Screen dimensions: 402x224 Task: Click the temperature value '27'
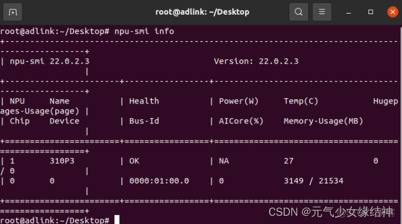pyautogui.click(x=289, y=161)
